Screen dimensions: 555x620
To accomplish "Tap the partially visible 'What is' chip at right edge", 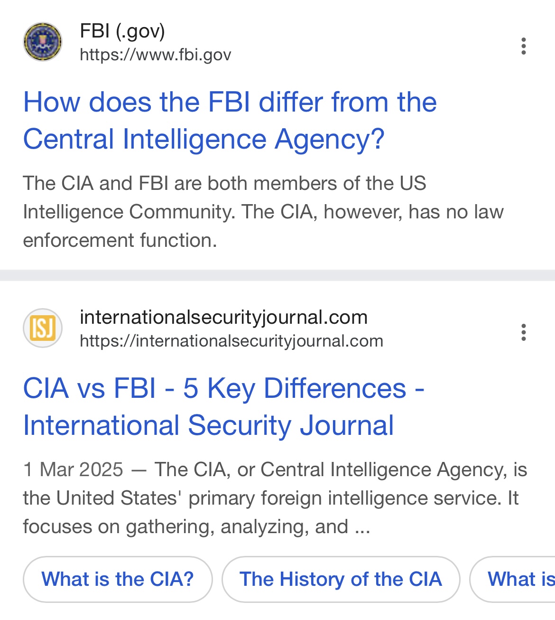I will [x=513, y=579].
